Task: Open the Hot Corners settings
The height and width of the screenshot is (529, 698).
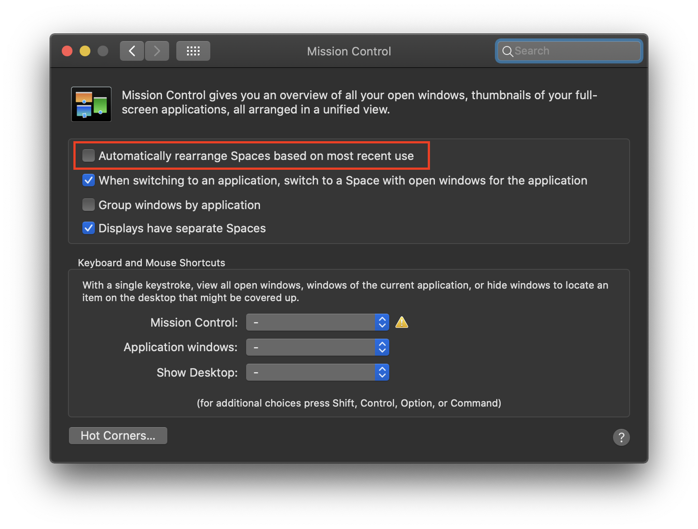Action: 118,436
